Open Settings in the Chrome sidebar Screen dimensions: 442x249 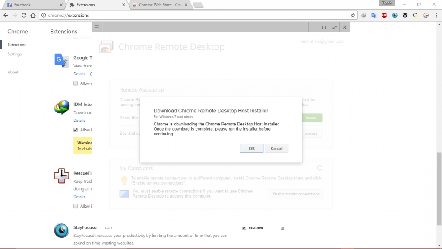click(15, 54)
